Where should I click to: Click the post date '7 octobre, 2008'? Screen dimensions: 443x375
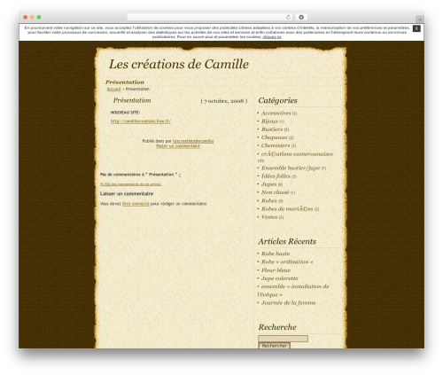pos(224,101)
